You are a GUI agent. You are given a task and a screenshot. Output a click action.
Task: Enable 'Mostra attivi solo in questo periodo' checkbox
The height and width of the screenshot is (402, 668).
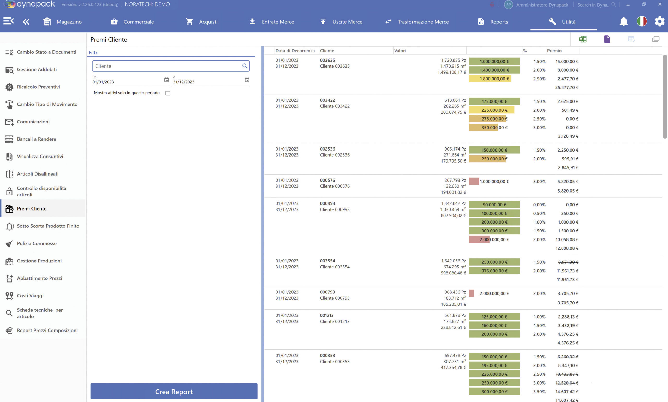coord(168,93)
